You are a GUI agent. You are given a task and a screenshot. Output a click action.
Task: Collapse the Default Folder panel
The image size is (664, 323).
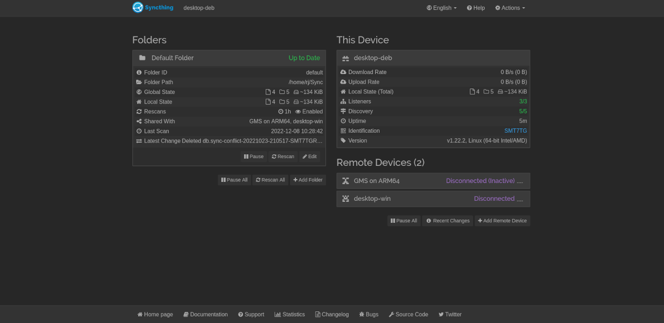pos(172,58)
